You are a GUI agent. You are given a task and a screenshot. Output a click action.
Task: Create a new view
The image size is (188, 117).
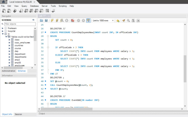click(x=31, y=11)
